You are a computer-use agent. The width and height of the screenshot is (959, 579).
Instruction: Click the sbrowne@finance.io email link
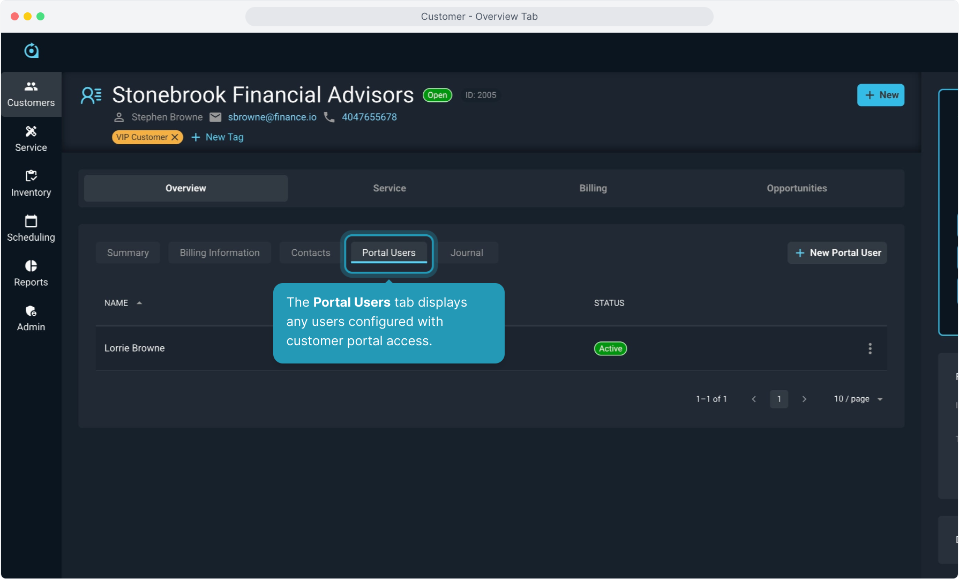click(272, 117)
